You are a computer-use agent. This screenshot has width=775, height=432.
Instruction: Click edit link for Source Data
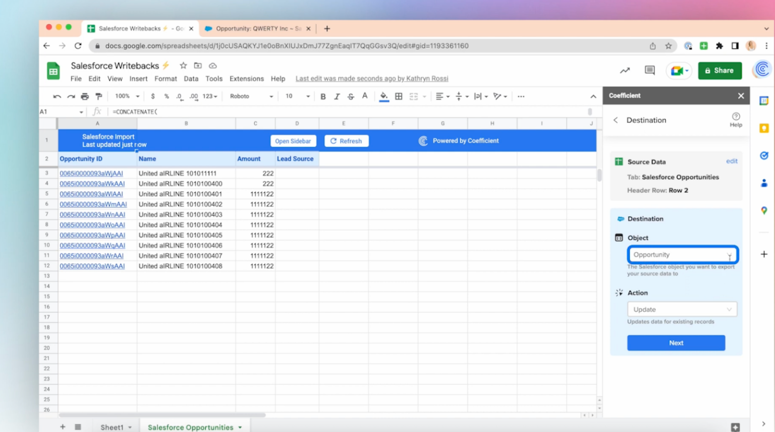tap(732, 161)
